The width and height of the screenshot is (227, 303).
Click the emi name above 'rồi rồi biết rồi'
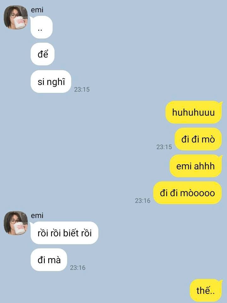point(37,215)
